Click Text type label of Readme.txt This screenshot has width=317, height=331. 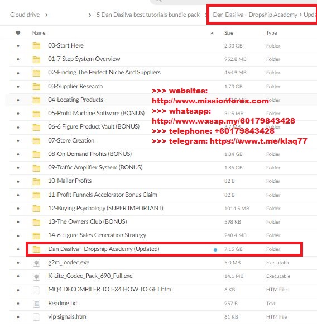[x=271, y=304]
